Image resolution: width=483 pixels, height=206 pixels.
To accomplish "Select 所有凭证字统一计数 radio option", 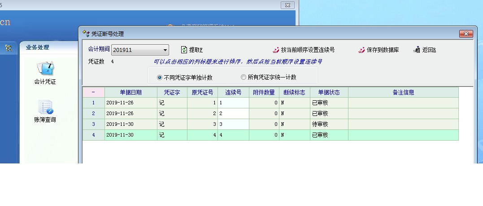I will click(244, 77).
